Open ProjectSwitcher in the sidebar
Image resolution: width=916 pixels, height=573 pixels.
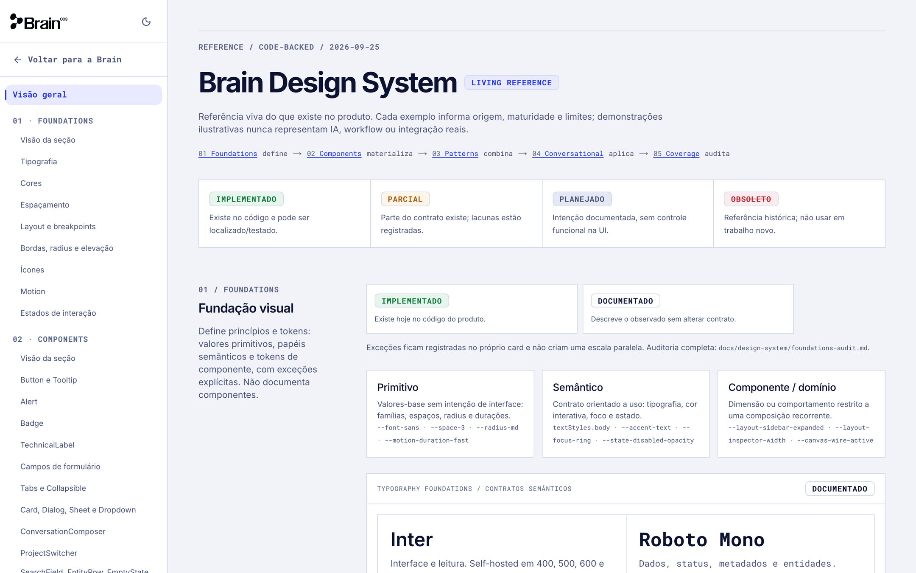pos(49,553)
